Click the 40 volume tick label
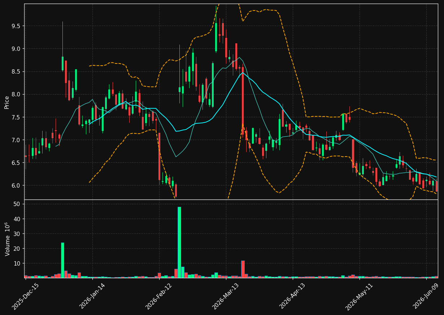The height and width of the screenshot is (315, 444). coord(18,219)
